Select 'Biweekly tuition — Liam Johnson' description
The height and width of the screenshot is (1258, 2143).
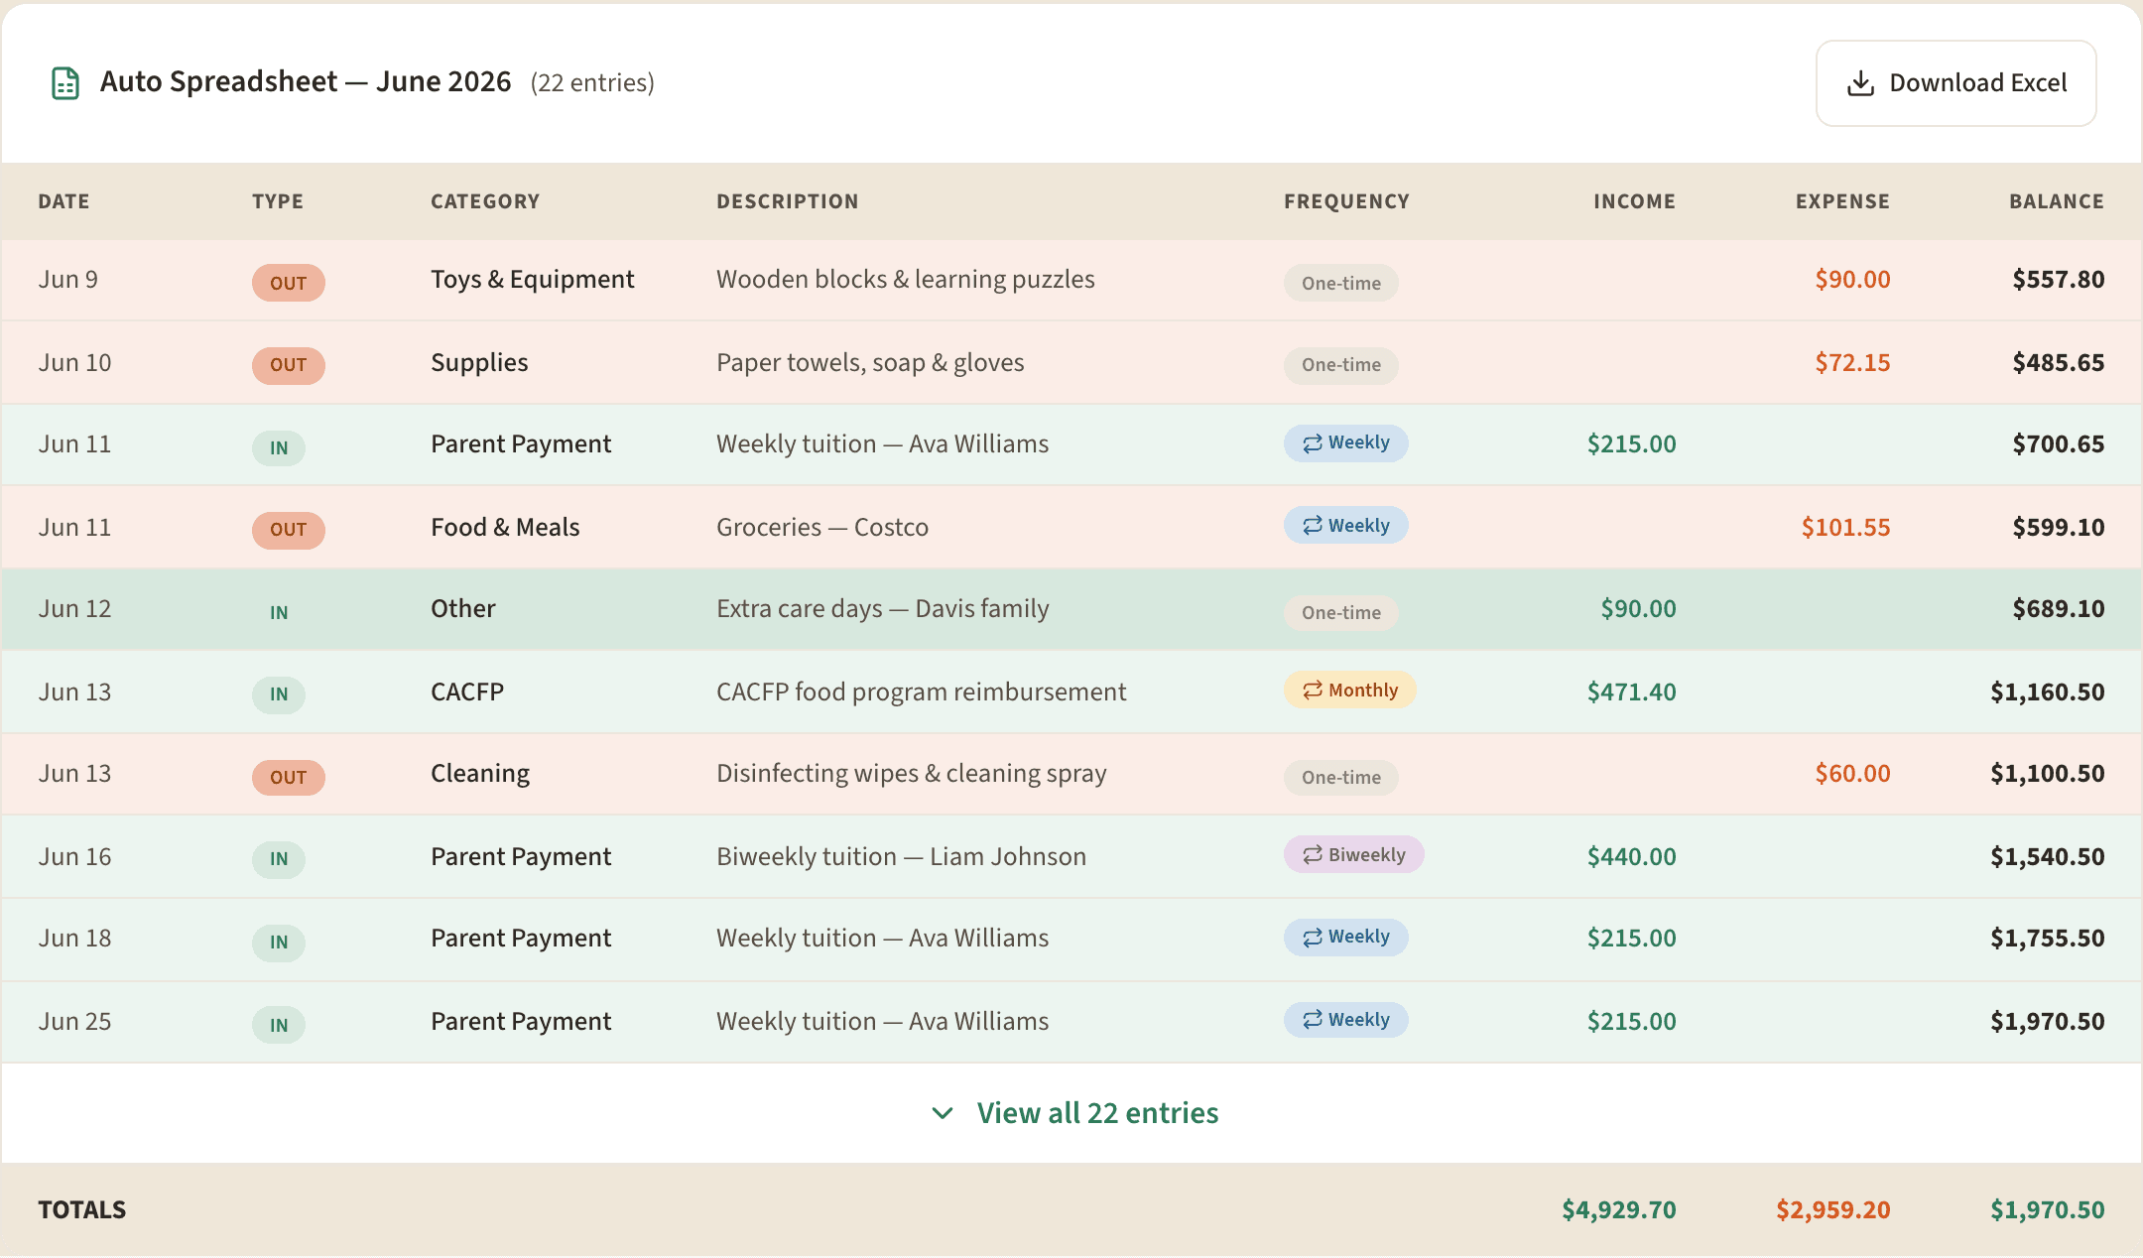click(x=901, y=857)
